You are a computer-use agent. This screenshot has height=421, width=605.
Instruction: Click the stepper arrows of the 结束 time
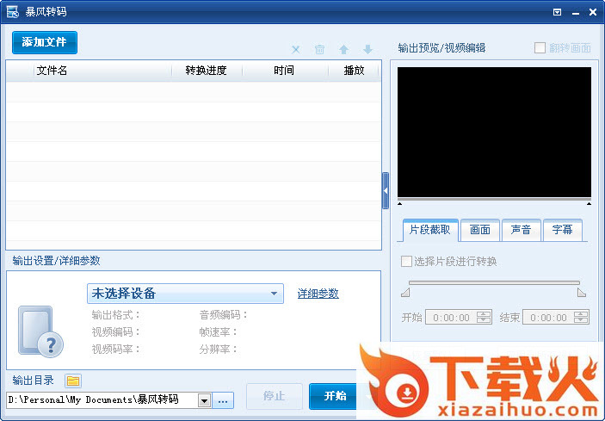click(581, 318)
